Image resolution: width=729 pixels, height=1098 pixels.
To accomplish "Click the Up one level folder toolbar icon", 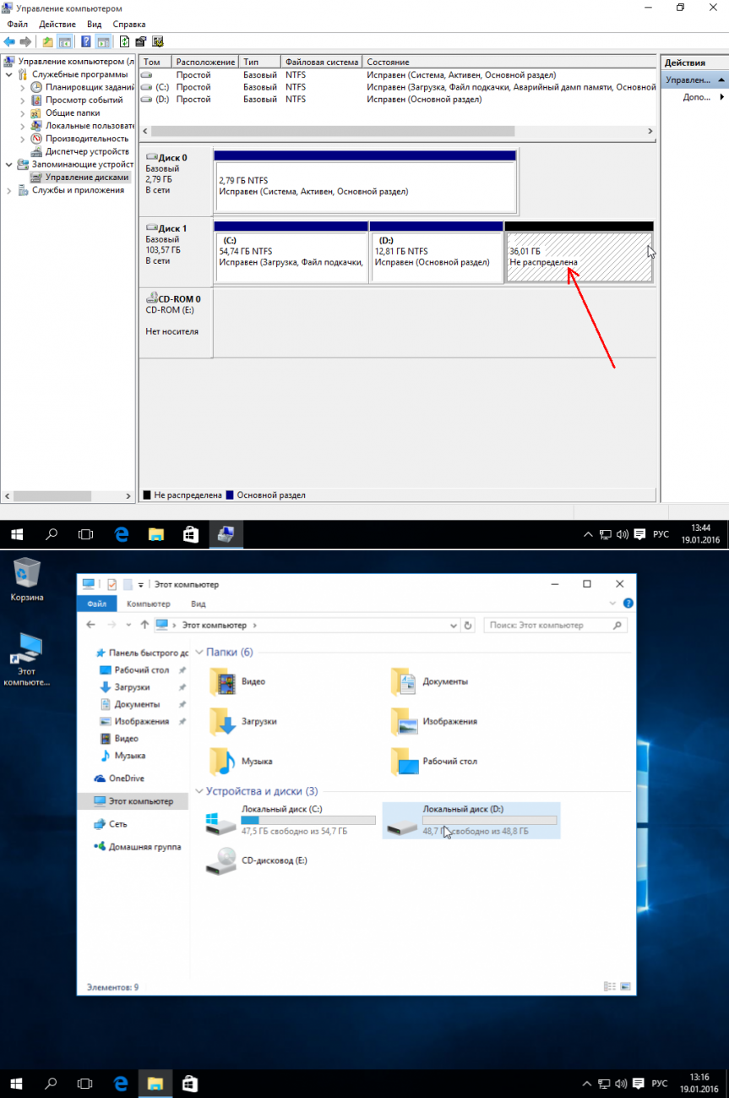I will click(47, 41).
